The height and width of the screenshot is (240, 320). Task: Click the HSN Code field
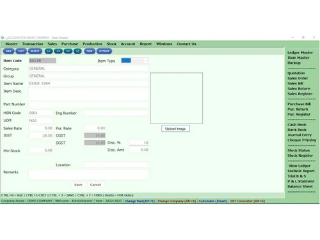coord(40,113)
